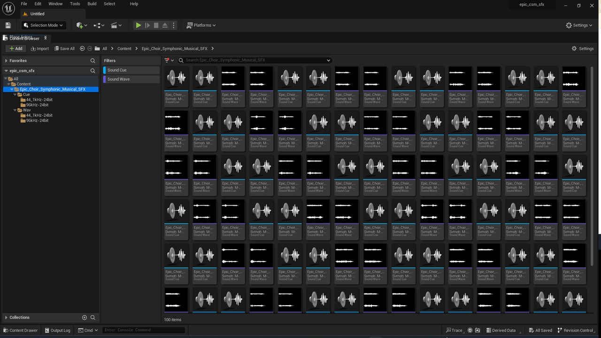Save the current level with the floppy disk icon

coord(8,25)
